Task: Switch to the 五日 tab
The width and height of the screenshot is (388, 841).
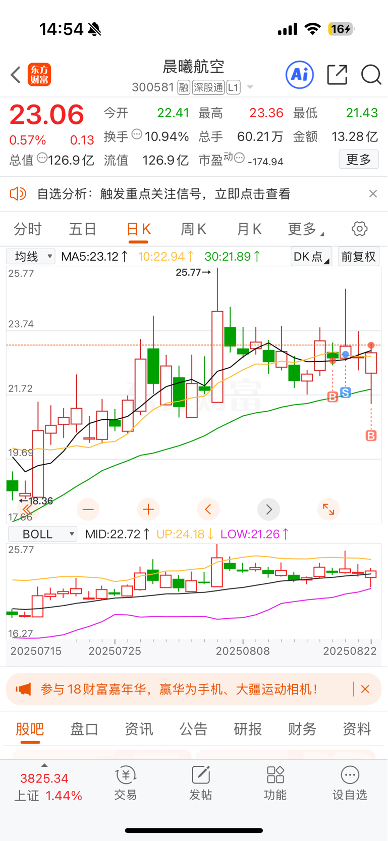Action: point(83,229)
